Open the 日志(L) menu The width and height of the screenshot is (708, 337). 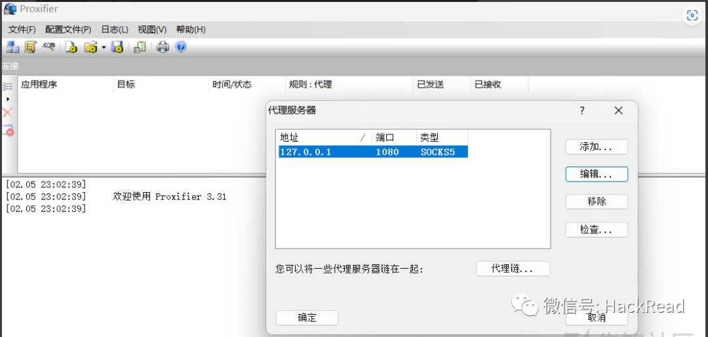pos(115,30)
